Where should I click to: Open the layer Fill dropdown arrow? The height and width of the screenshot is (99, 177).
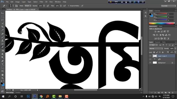175,52
